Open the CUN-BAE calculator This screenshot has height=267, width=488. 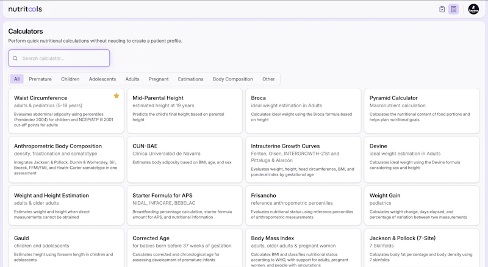click(x=185, y=159)
